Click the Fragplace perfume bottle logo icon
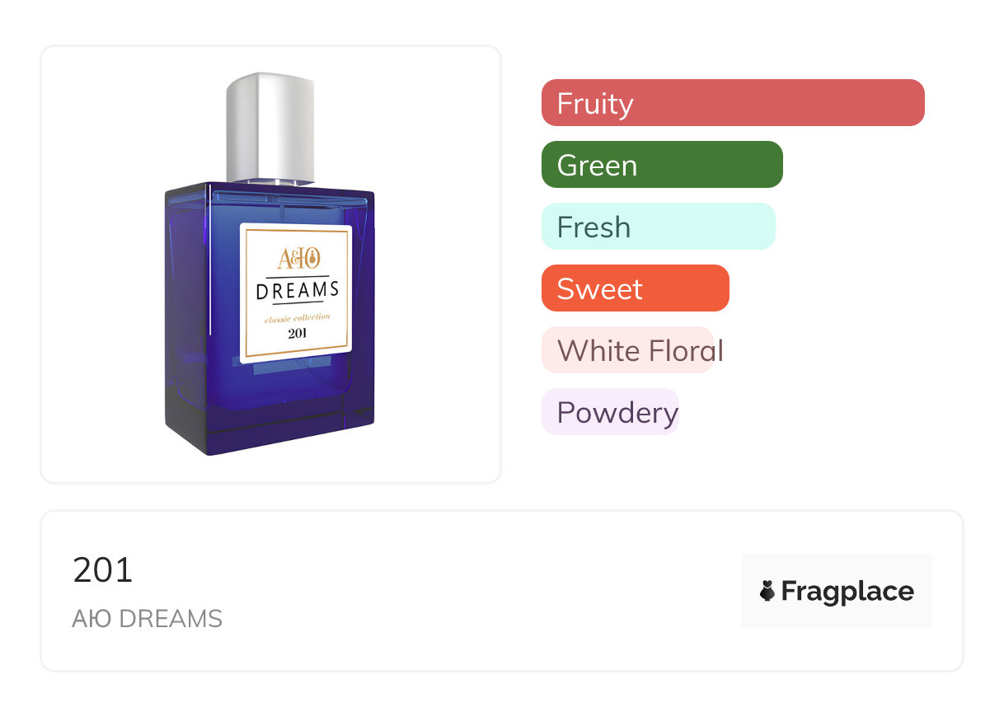 (x=767, y=591)
